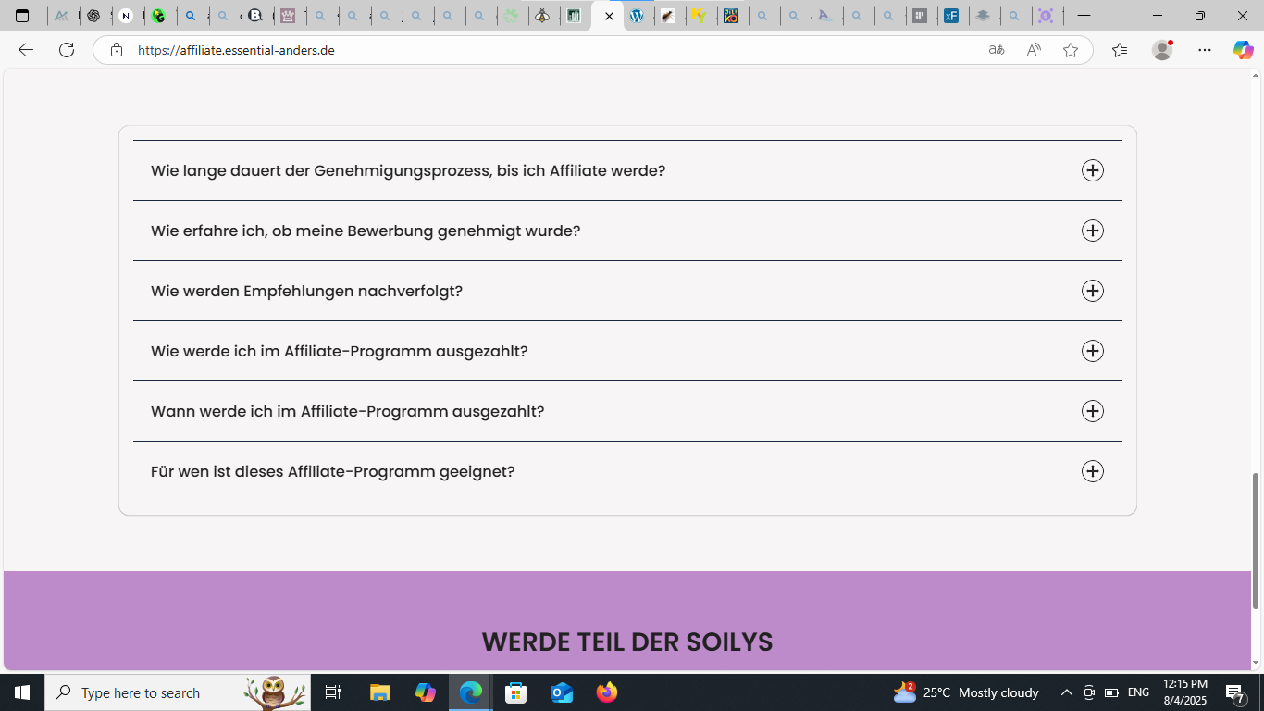Viewport: 1264px width, 711px height.
Task: Click the vertical page scrollbar thumb
Action: (x=1256, y=541)
